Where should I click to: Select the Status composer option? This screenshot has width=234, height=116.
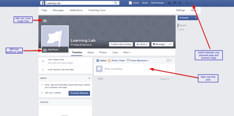tap(101, 61)
